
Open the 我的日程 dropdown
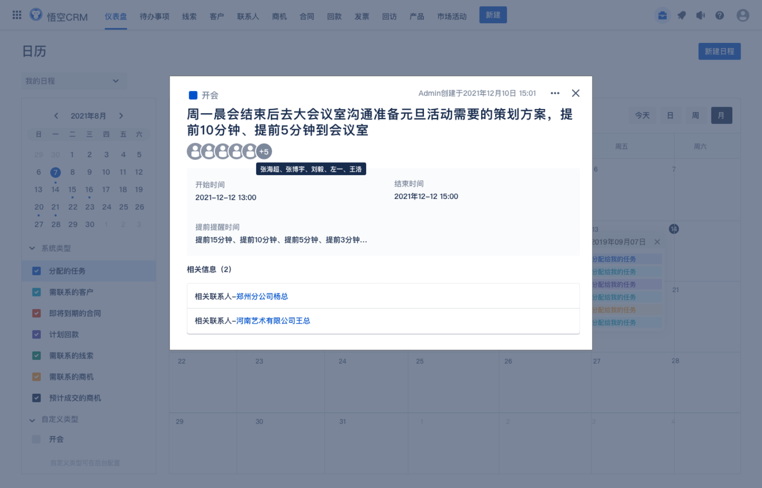click(x=74, y=81)
